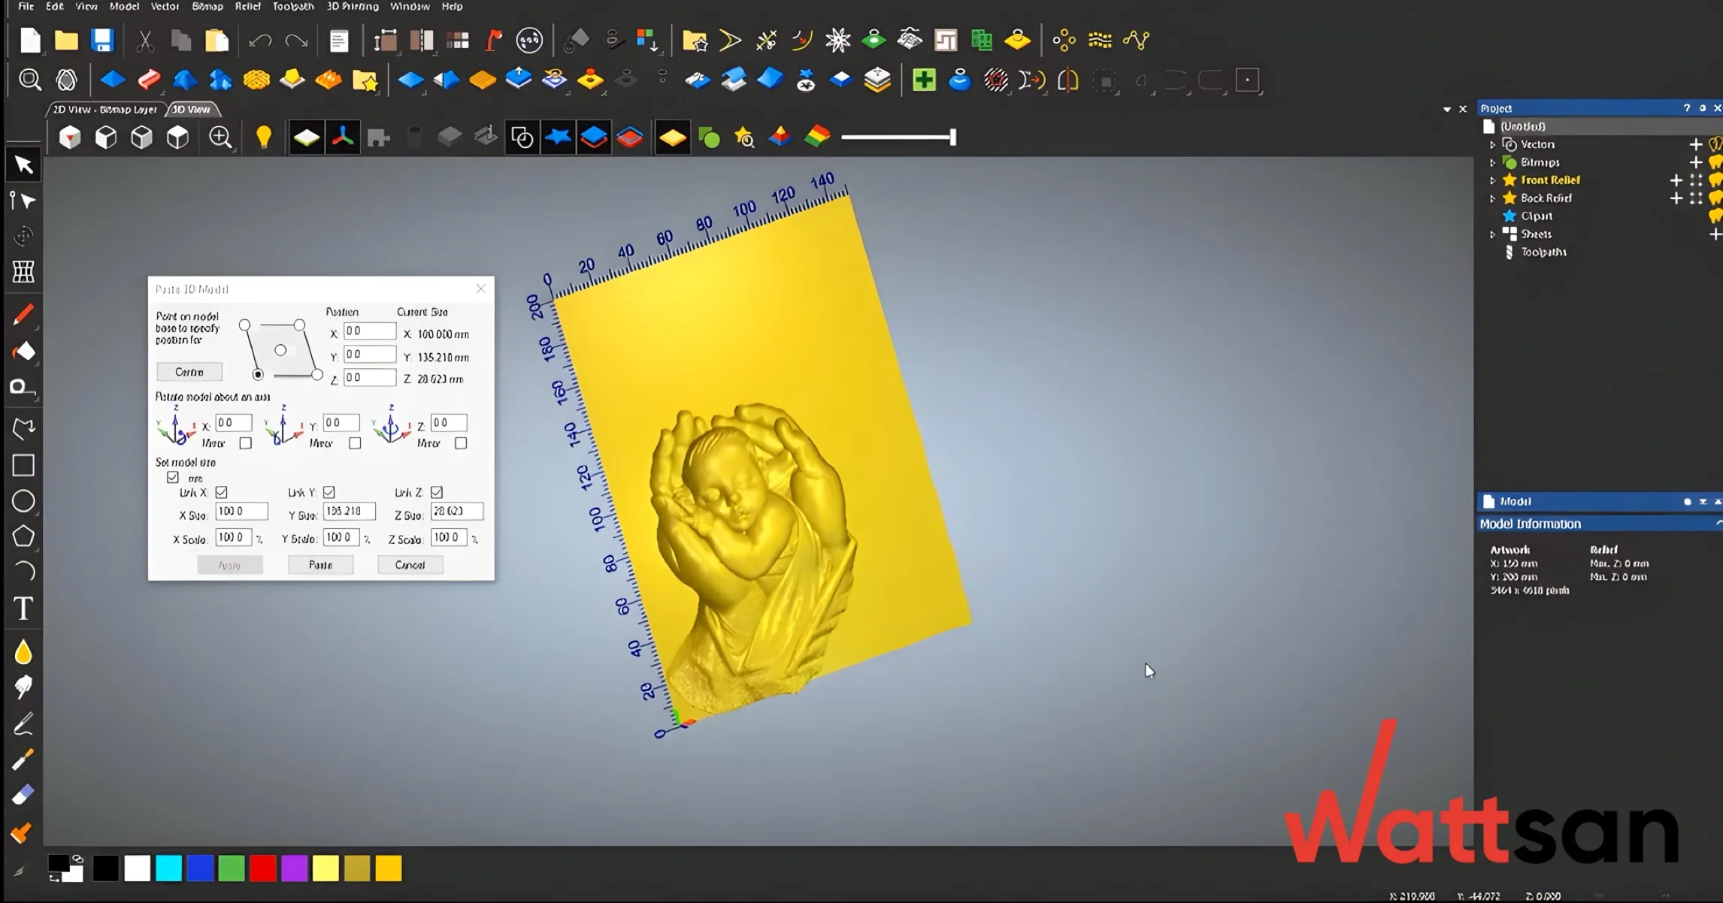Open the Toolpath menu
This screenshot has width=1723, height=903.
[x=293, y=6]
